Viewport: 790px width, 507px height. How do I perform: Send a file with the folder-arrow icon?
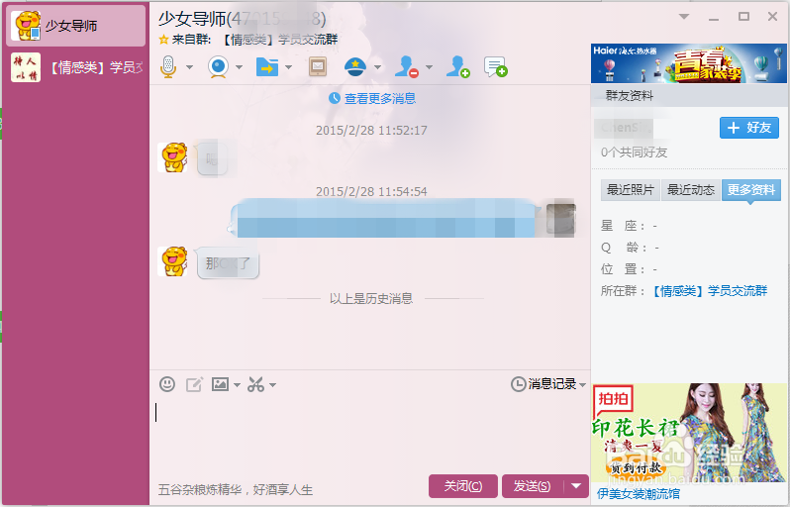point(267,66)
